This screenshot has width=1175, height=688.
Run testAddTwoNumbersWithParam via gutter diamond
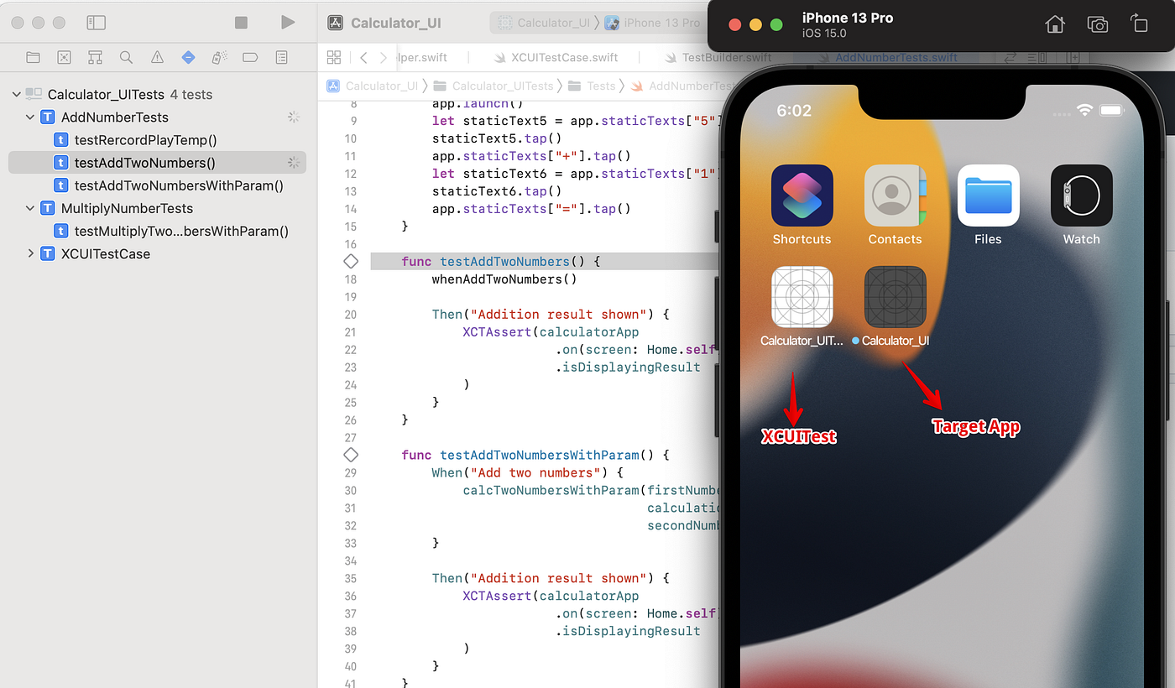(x=351, y=455)
